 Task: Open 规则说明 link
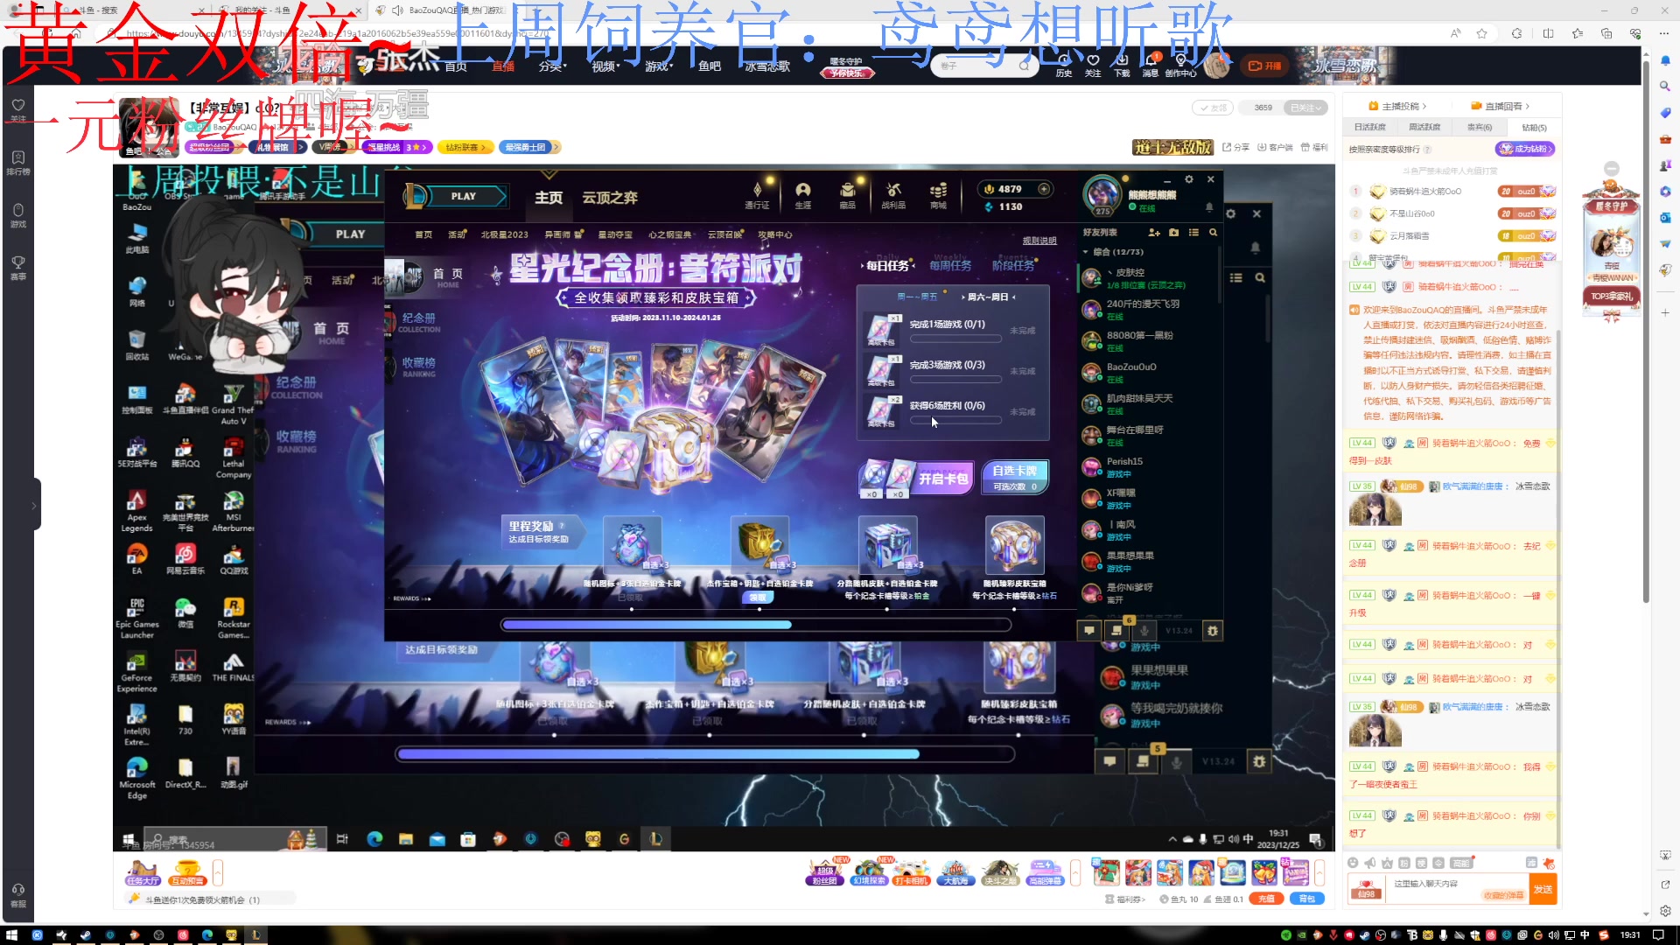pyautogui.click(x=1039, y=241)
